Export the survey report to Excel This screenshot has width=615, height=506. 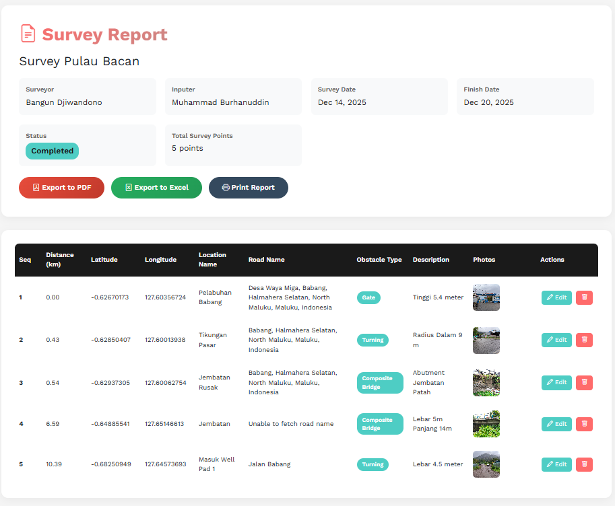coord(156,188)
